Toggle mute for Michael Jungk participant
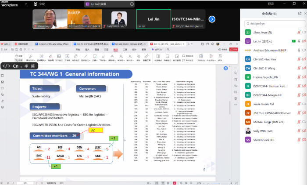The width and height of the screenshot is (307, 185). point(299,122)
